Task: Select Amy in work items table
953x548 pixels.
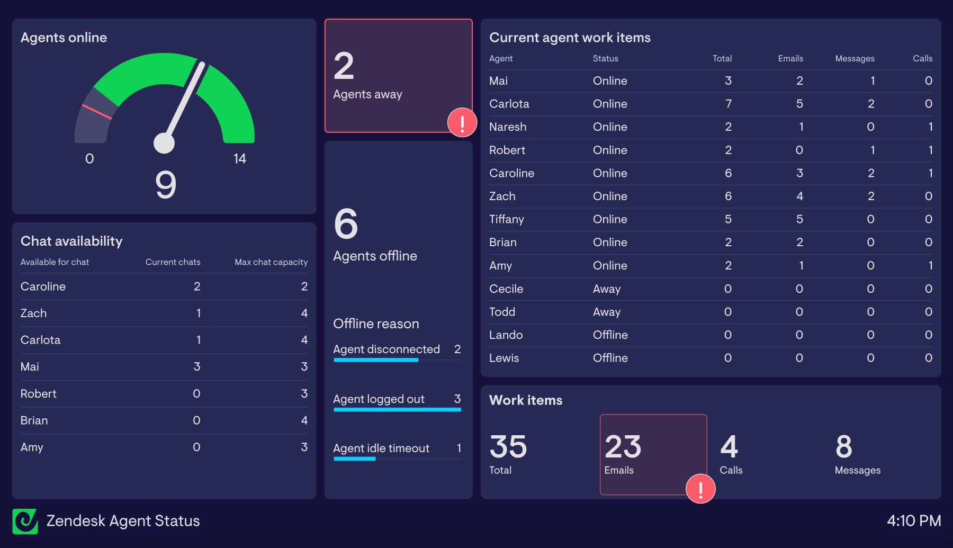Action: (x=711, y=266)
